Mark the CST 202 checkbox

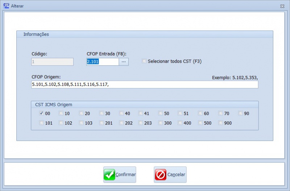point(121,123)
